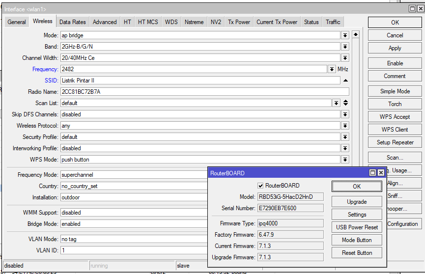Close the RouterBOARD dialog

381,173
